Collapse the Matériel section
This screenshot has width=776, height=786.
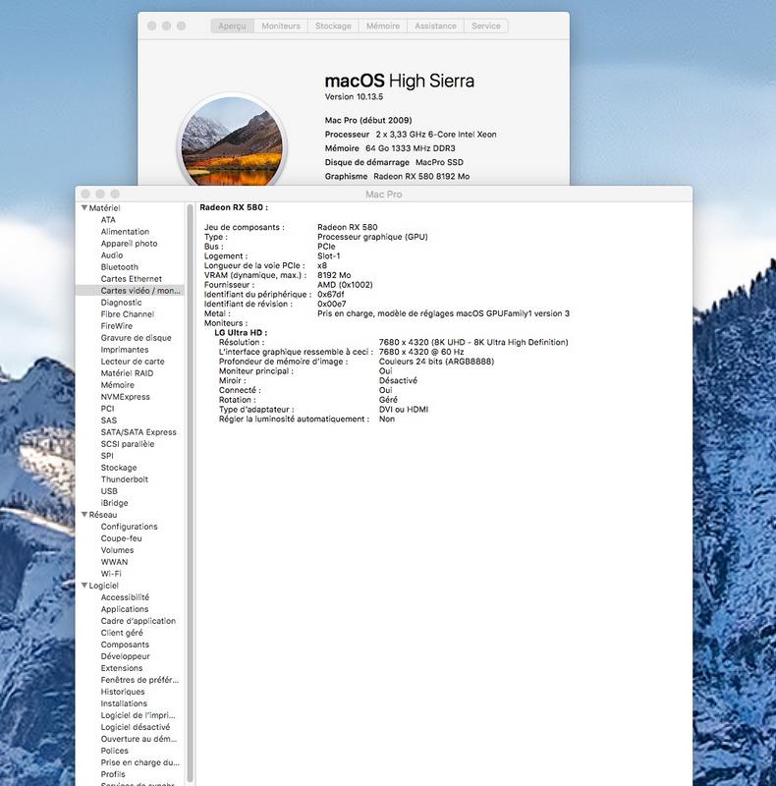[x=84, y=207]
